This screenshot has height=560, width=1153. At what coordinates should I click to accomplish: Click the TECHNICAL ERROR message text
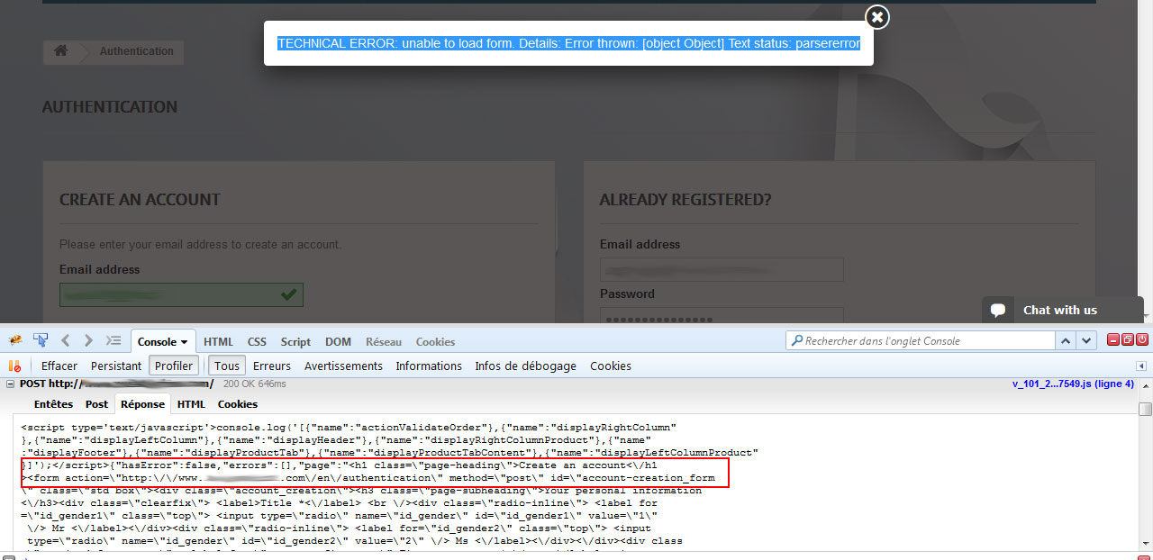pyautogui.click(x=568, y=43)
